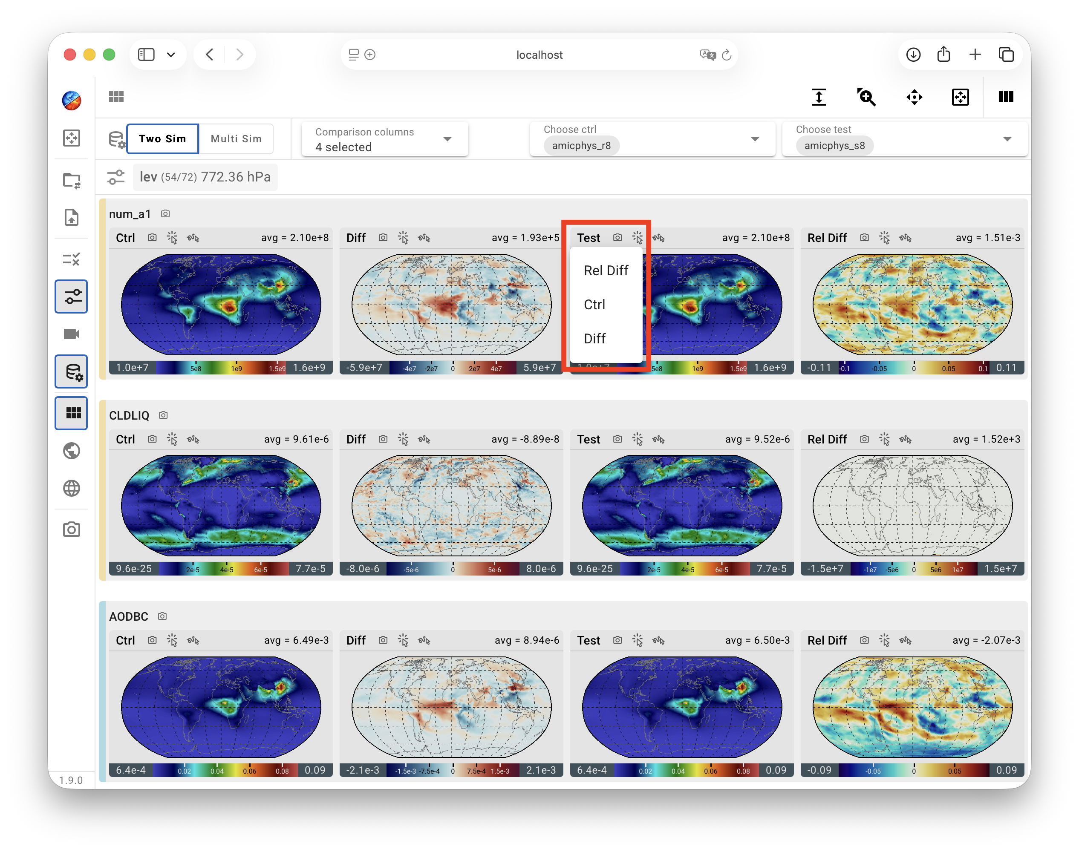Viewport: 1079px width, 852px height.
Task: Click the snapshot icon next to CLDLIQ
Action: [163, 415]
